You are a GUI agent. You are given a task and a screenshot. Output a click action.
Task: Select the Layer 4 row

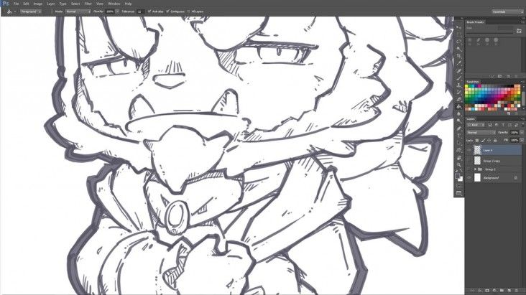tap(494, 150)
